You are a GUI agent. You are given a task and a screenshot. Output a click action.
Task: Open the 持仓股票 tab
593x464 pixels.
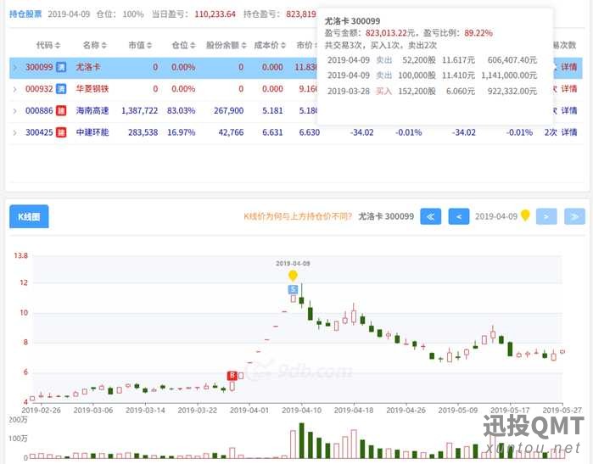click(25, 14)
